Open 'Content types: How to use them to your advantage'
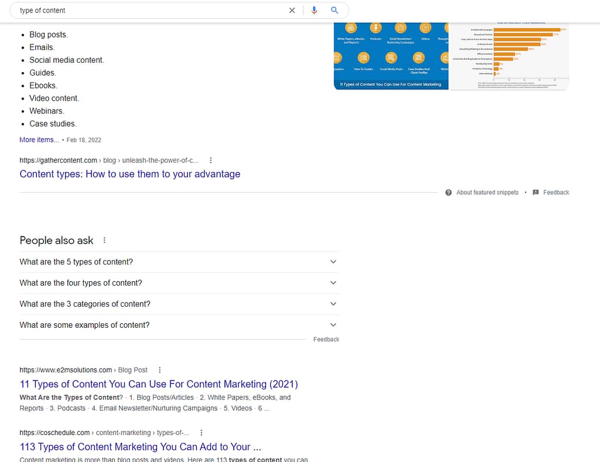 (x=129, y=174)
